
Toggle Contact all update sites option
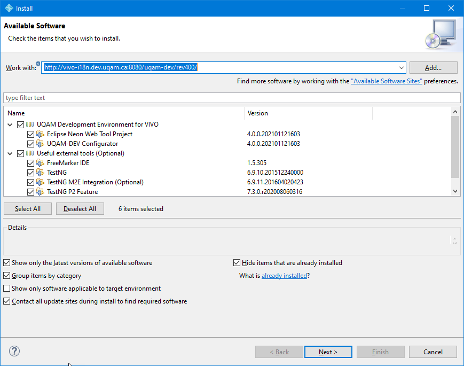point(7,301)
